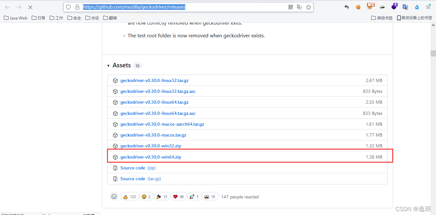This screenshot has height=215, width=436.
Task: Download geckodriver-v0.30.0-linux32.tar.gz
Action: (154, 81)
